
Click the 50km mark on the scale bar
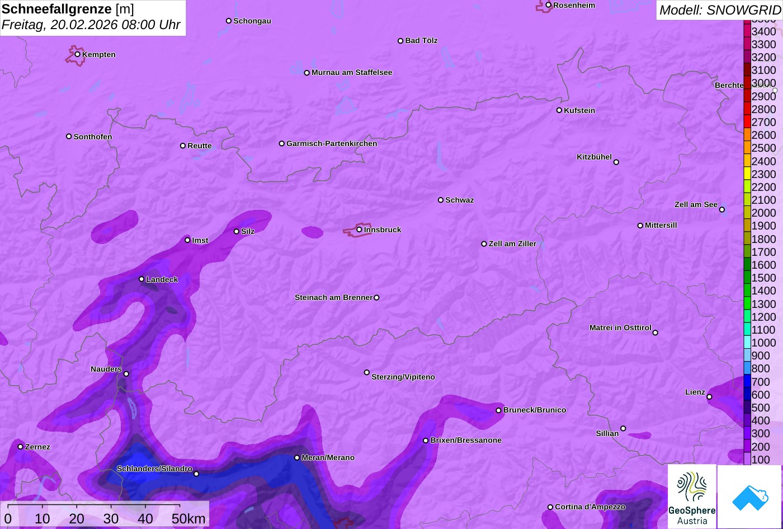pos(188,519)
